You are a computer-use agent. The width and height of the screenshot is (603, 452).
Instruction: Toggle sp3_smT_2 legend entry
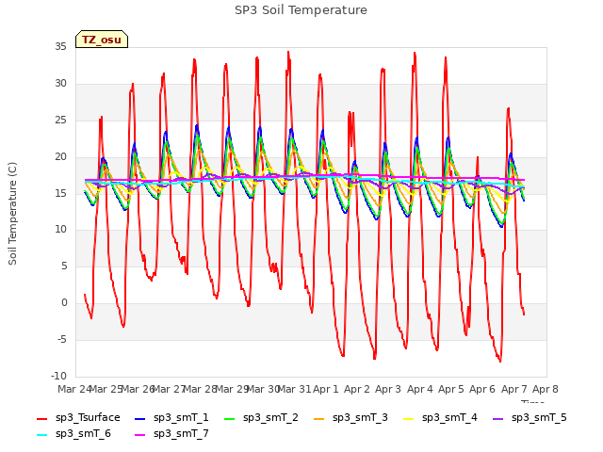click(x=261, y=418)
